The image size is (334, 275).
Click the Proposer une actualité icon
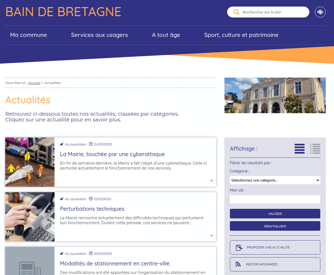pos(239,248)
